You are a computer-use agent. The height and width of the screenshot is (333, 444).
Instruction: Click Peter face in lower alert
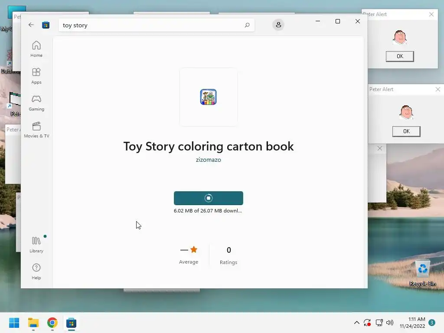(406, 112)
